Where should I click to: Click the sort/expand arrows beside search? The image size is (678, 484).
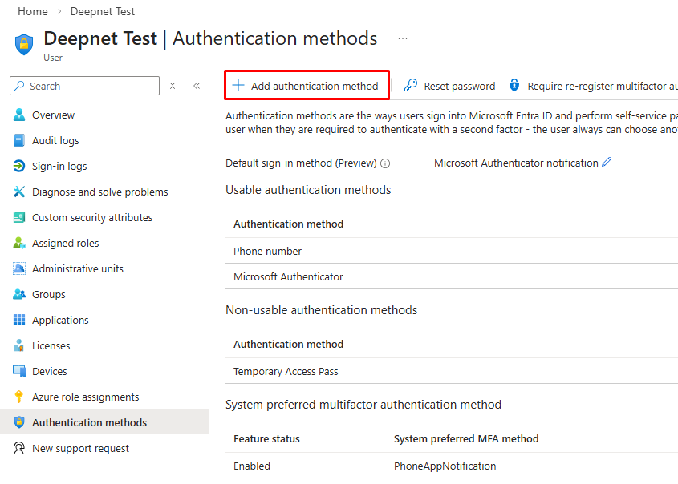pyautogui.click(x=173, y=86)
